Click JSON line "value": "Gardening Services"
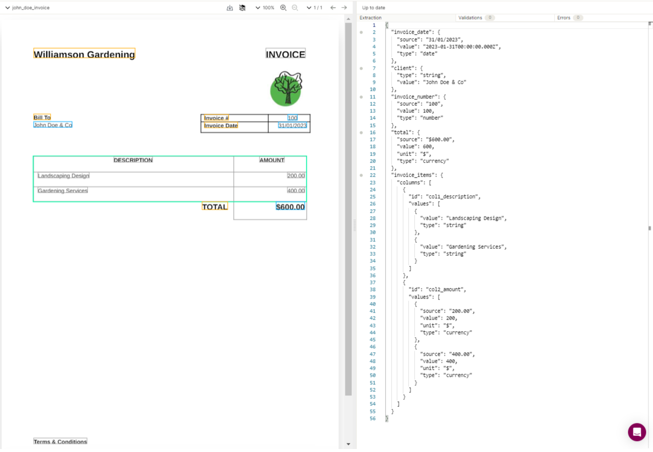This screenshot has height=452, width=653. pyautogui.click(x=463, y=247)
